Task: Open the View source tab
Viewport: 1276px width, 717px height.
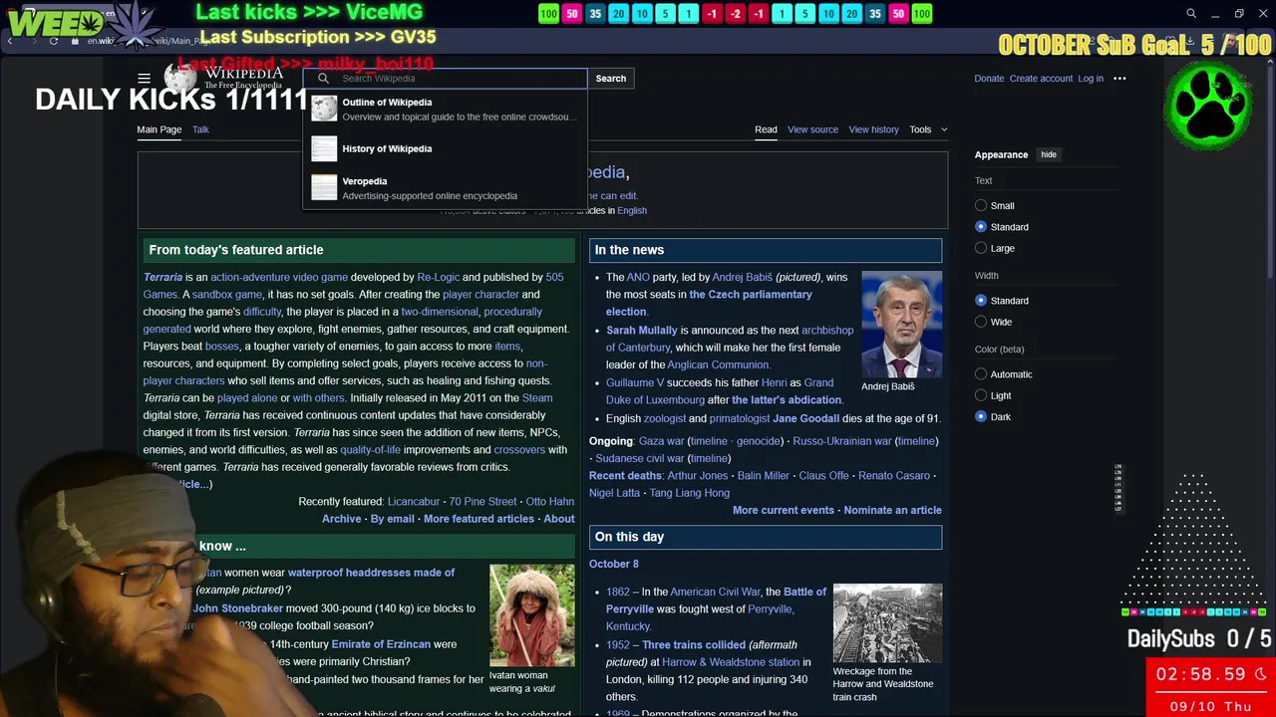Action: 812,129
